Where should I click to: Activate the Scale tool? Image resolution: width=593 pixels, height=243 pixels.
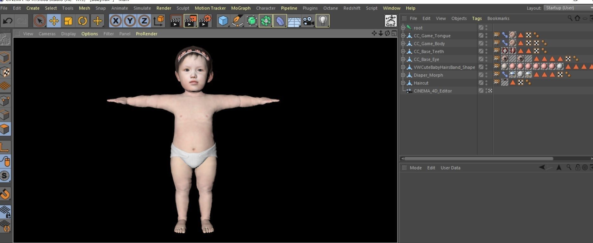point(68,21)
